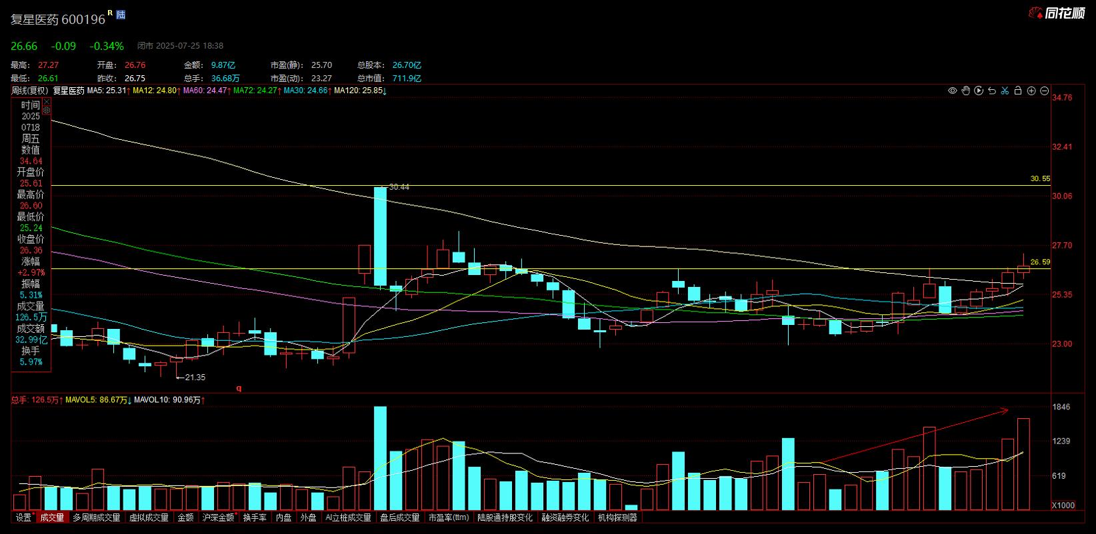Click the 21.35 low price marker
This screenshot has height=534, width=1096.
(x=195, y=378)
